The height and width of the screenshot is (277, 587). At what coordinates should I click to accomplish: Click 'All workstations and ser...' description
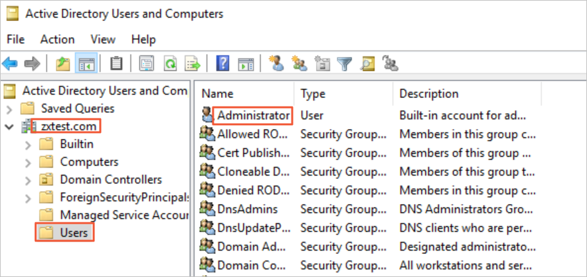466,264
